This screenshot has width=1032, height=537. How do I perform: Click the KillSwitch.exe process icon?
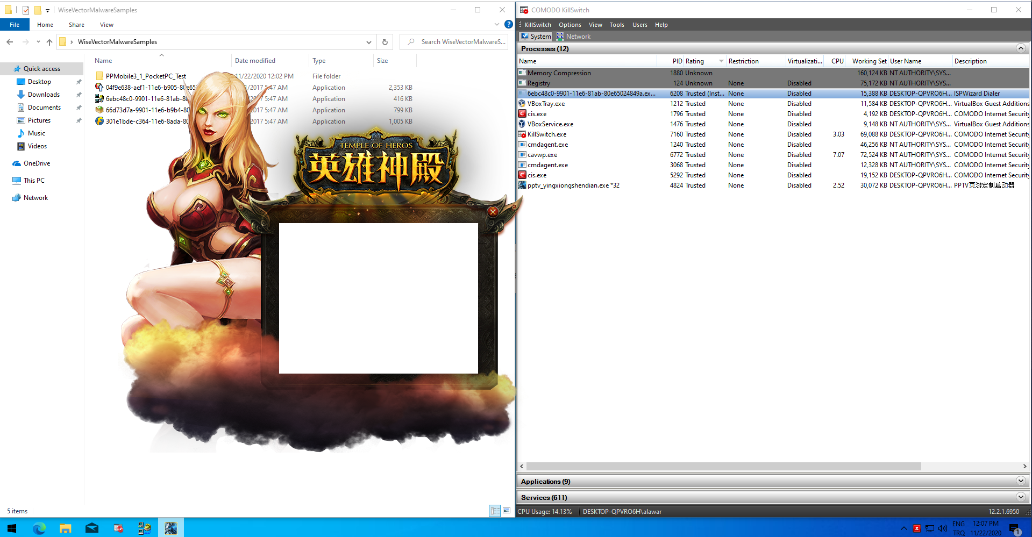[522, 134]
